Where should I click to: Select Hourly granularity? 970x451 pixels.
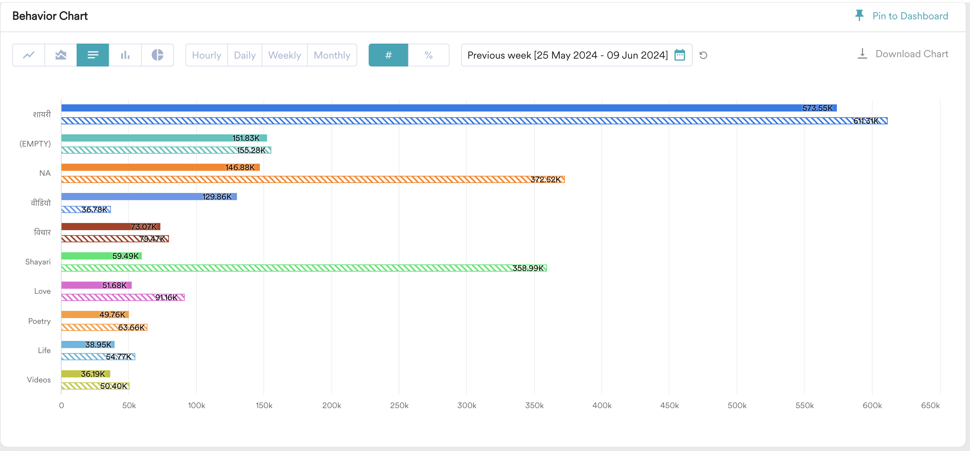click(207, 55)
